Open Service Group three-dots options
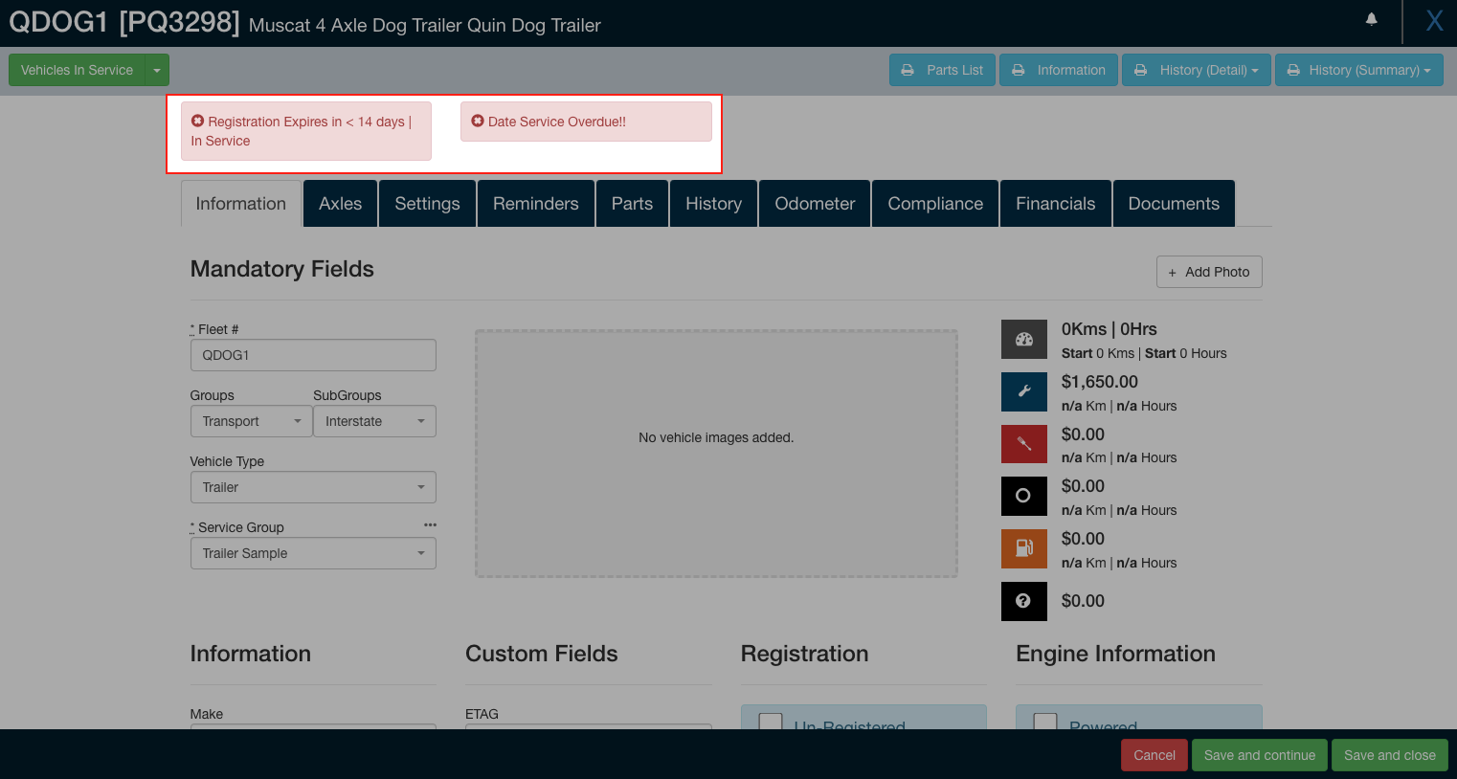The width and height of the screenshot is (1457, 779). tap(430, 525)
